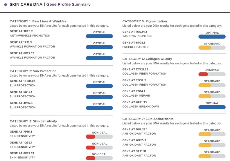This screenshot has height=161, width=230.
Task: Click the red bar for Gene at 17Q21.33
Action: point(203,74)
